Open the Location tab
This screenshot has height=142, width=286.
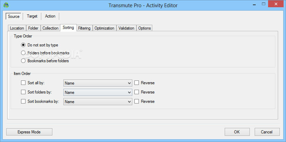[x=17, y=28]
